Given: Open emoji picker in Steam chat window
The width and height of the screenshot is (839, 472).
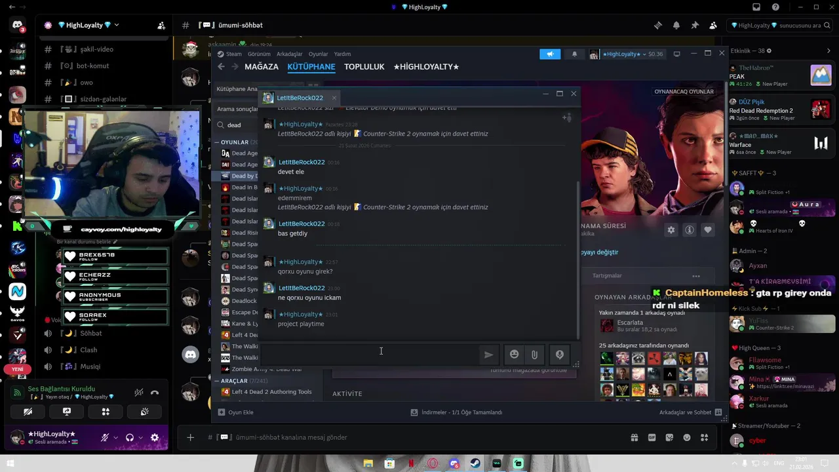Looking at the screenshot, I should (514, 355).
